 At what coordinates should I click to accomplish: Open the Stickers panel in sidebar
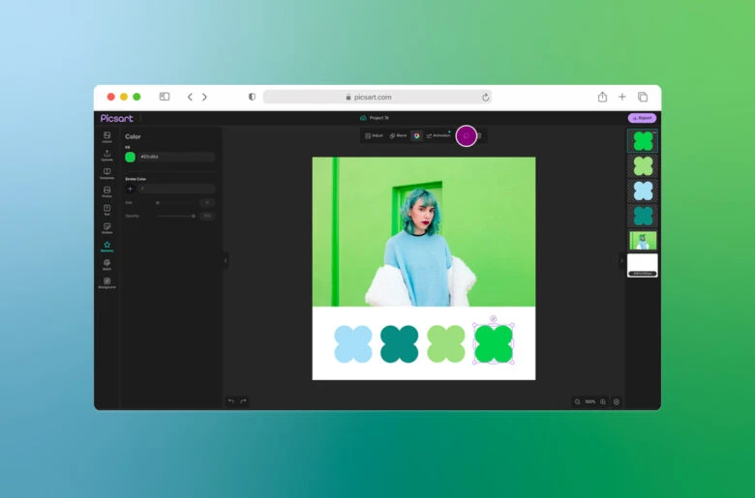coord(106,228)
